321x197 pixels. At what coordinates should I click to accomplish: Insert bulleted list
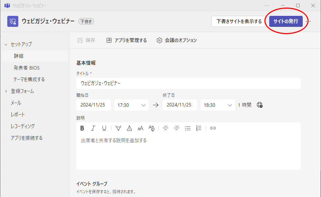point(188,128)
